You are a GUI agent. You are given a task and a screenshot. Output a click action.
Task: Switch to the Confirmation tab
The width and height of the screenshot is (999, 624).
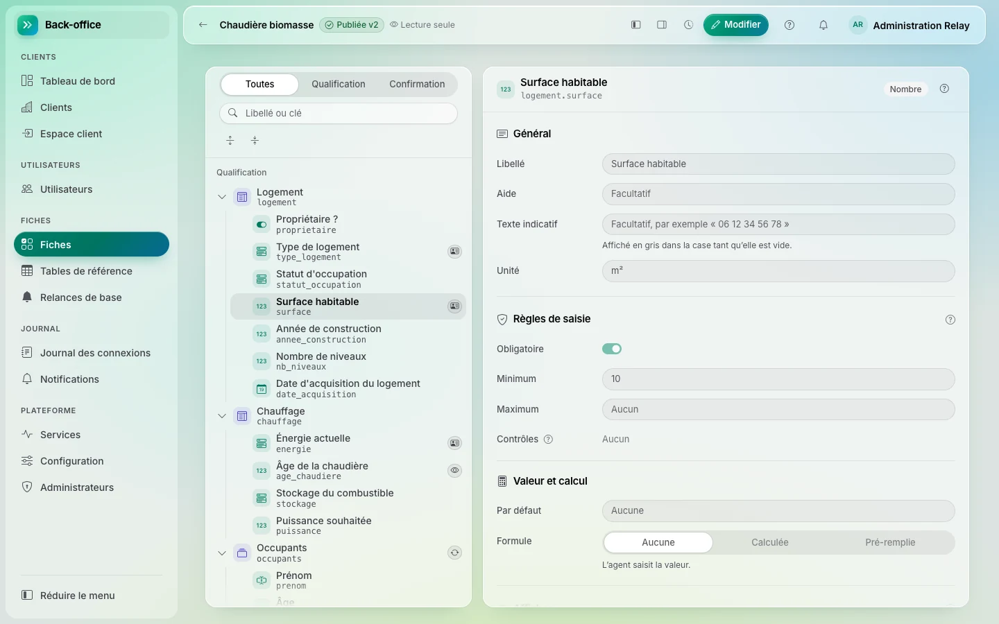tap(417, 84)
